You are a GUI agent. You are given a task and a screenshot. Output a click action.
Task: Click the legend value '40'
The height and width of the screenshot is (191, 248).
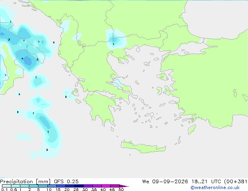103,189
